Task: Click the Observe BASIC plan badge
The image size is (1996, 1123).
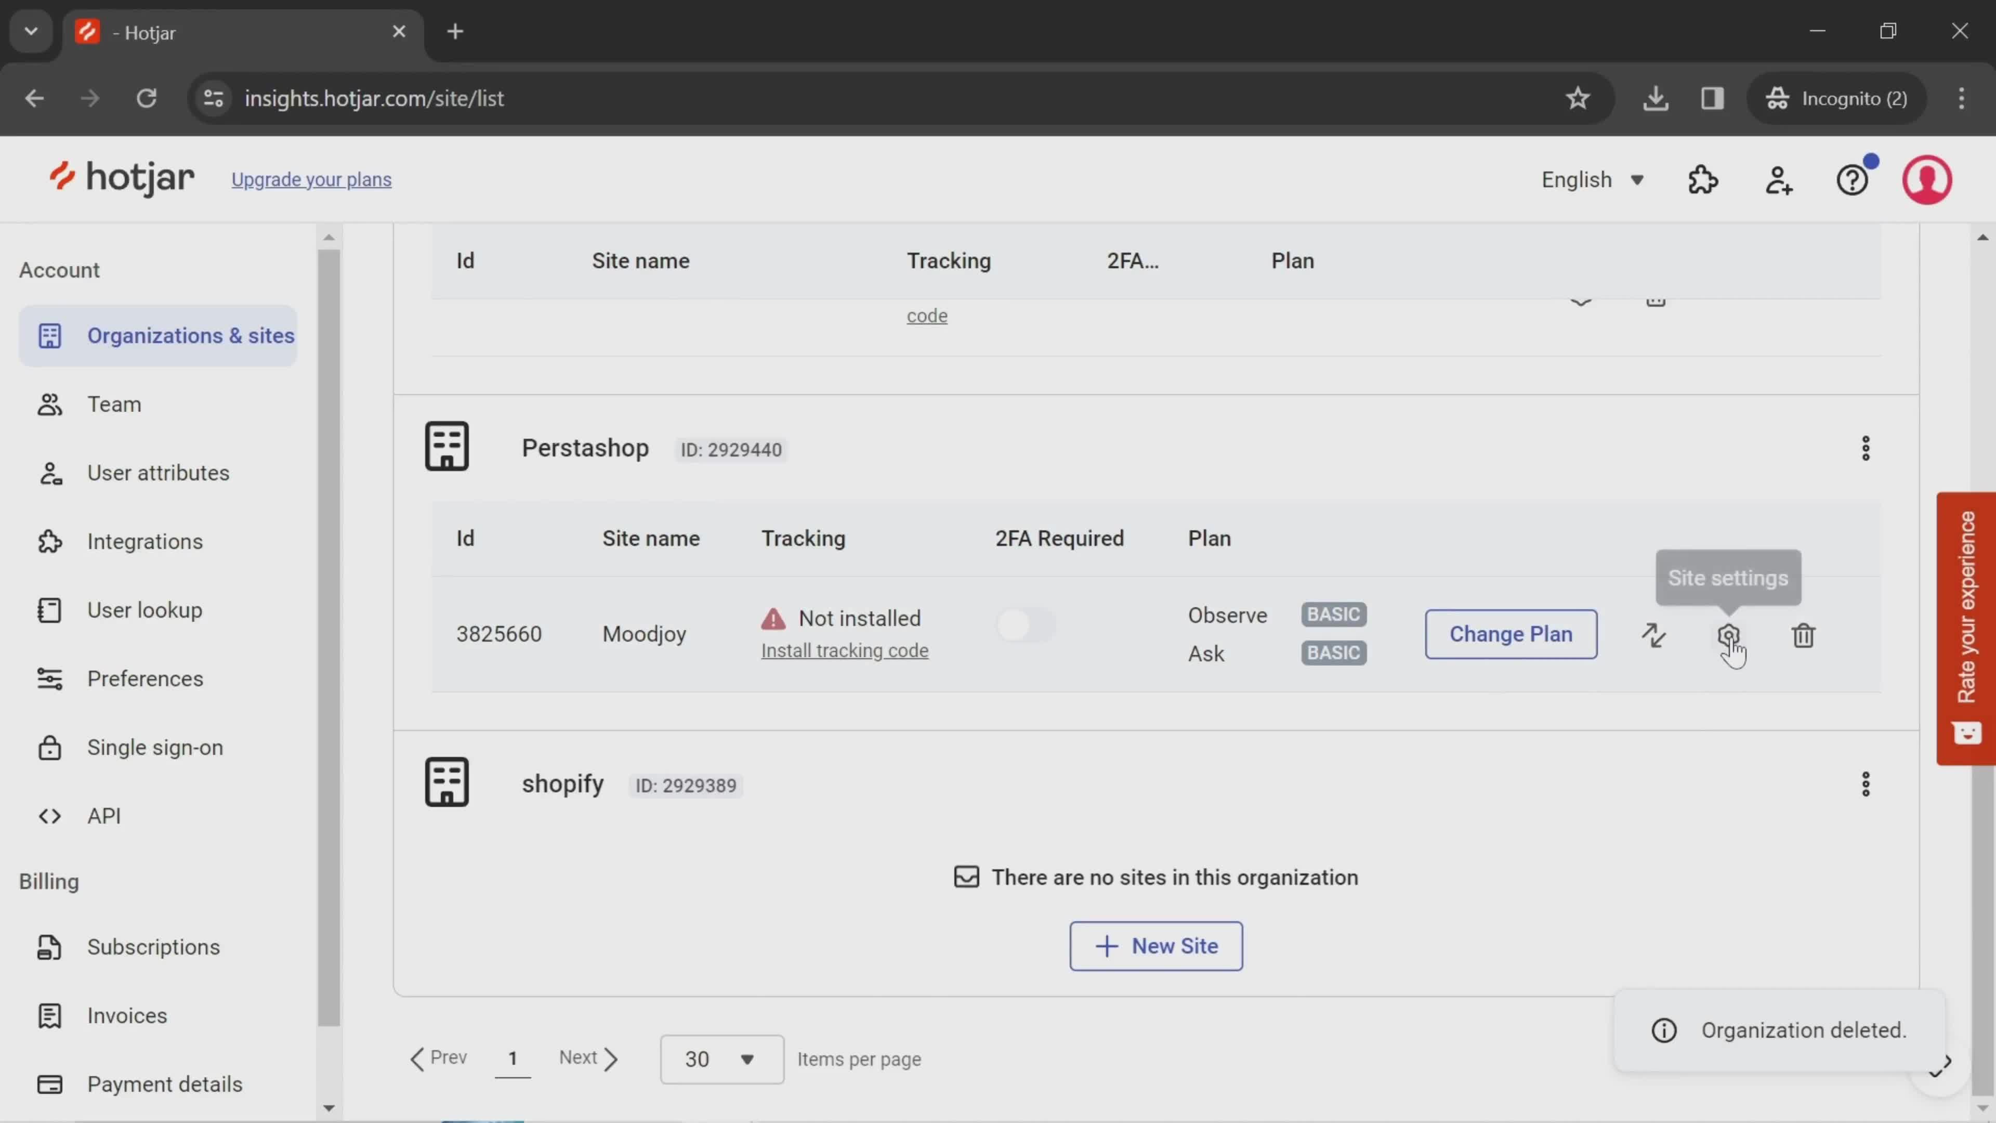Action: tap(1333, 615)
